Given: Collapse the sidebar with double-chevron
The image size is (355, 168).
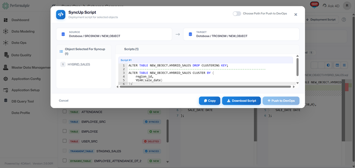Looking at the screenshot, I should click(53, 5).
